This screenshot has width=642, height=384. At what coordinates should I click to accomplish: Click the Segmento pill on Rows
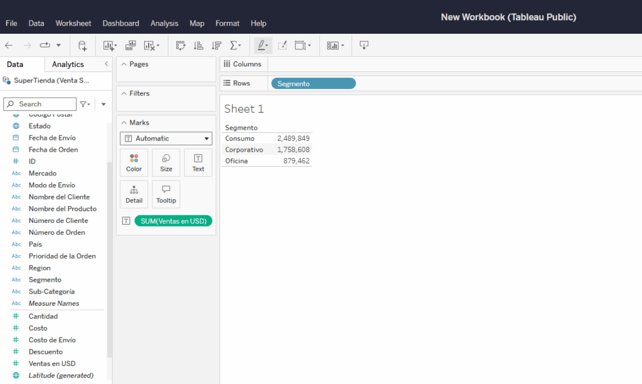pos(313,83)
